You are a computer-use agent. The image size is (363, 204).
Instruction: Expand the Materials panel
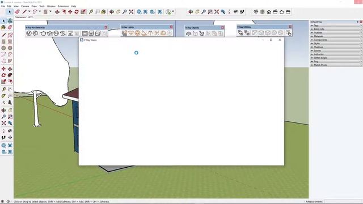[x=336, y=36]
